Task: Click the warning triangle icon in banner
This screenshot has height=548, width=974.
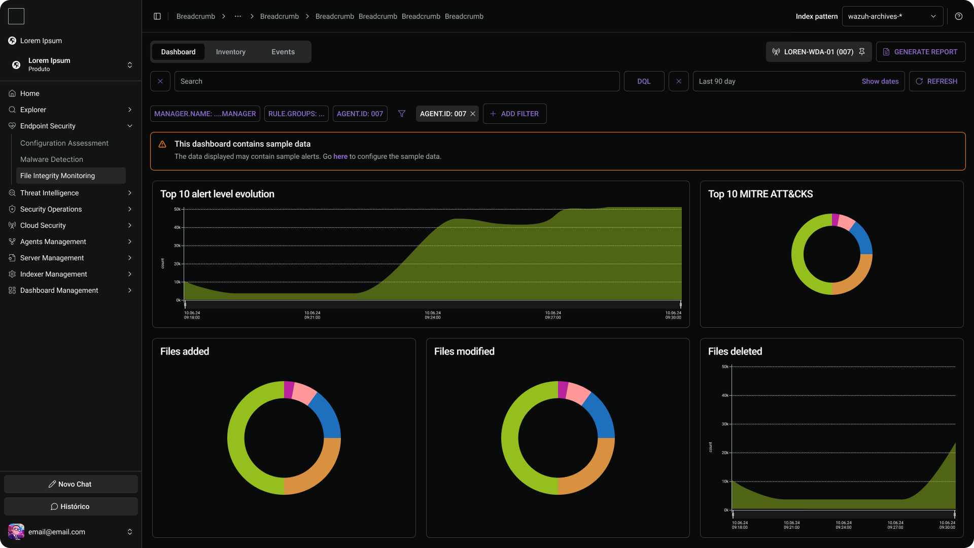Action: coord(162,144)
